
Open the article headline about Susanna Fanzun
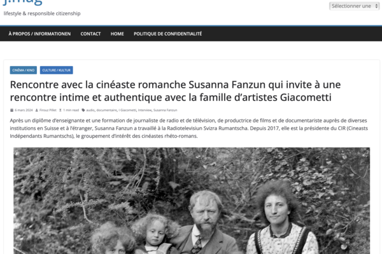point(175,91)
